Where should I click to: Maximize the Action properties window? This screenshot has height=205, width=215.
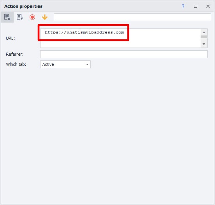(x=196, y=6)
